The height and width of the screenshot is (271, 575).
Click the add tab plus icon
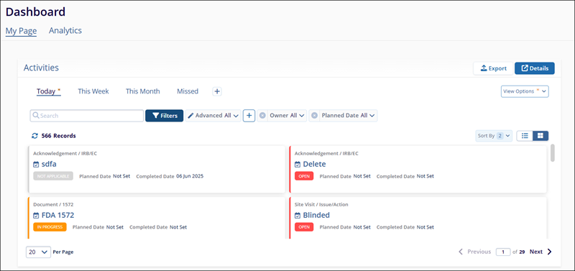coord(217,91)
